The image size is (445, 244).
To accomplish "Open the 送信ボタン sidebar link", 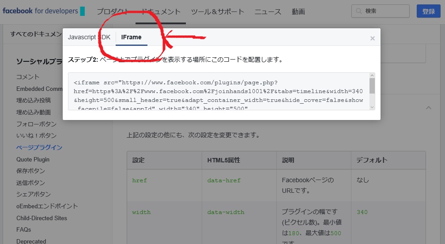I will click(x=30, y=183).
